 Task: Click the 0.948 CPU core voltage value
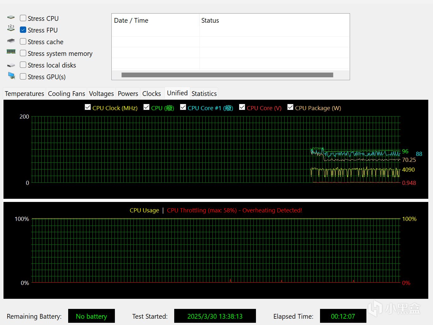[x=409, y=183]
